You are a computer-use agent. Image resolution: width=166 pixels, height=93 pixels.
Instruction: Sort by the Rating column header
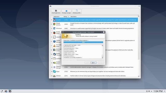[65, 17]
